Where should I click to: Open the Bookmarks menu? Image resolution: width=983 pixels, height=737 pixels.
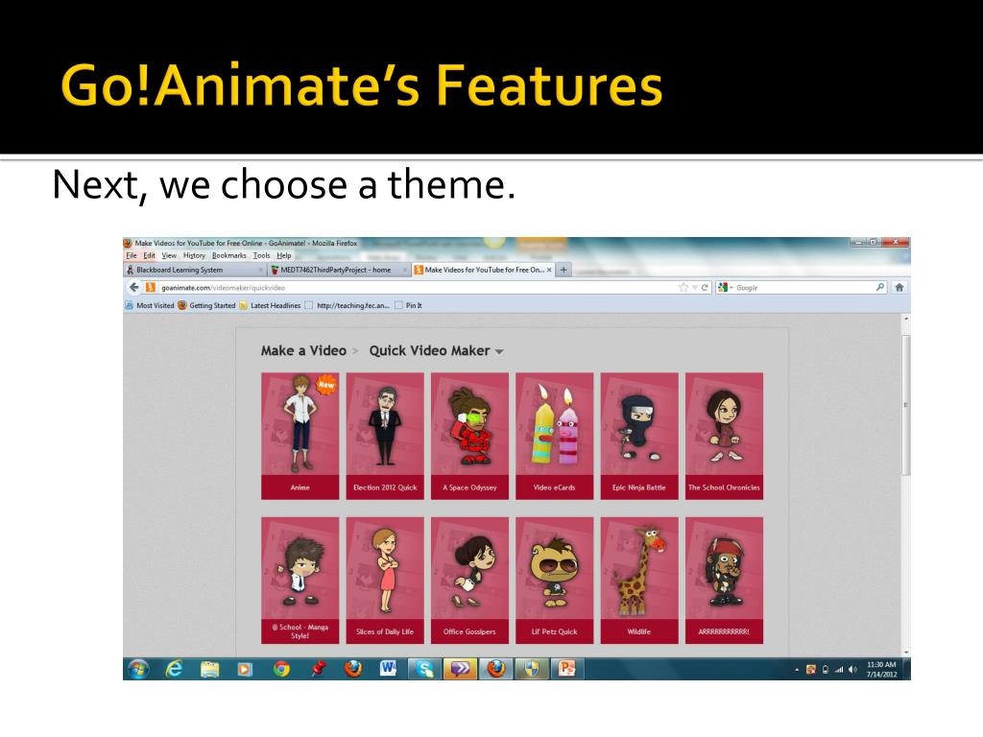point(228,255)
